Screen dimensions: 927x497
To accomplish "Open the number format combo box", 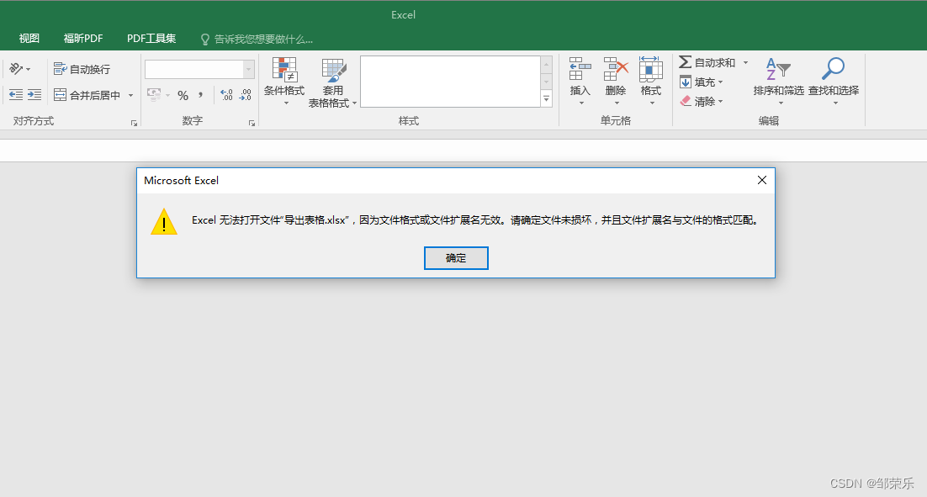I will click(200, 69).
